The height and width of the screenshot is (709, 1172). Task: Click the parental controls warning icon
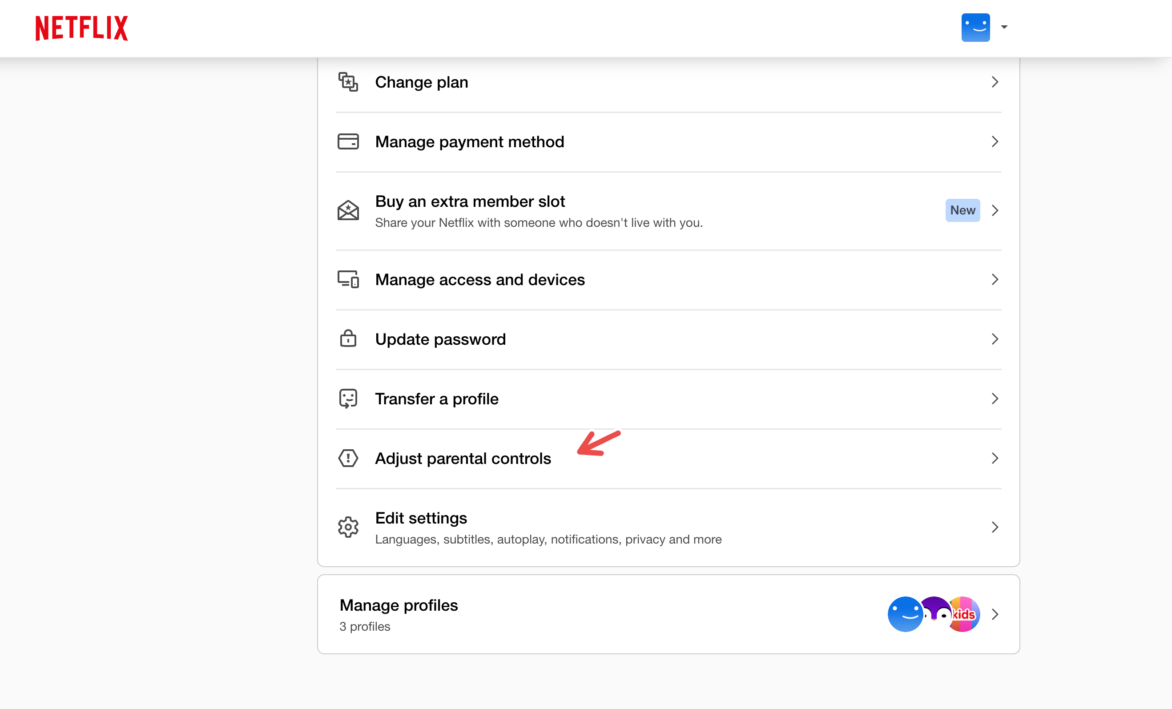click(x=348, y=458)
